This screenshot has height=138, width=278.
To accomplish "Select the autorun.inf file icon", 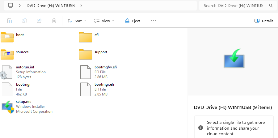I will [6, 72].
